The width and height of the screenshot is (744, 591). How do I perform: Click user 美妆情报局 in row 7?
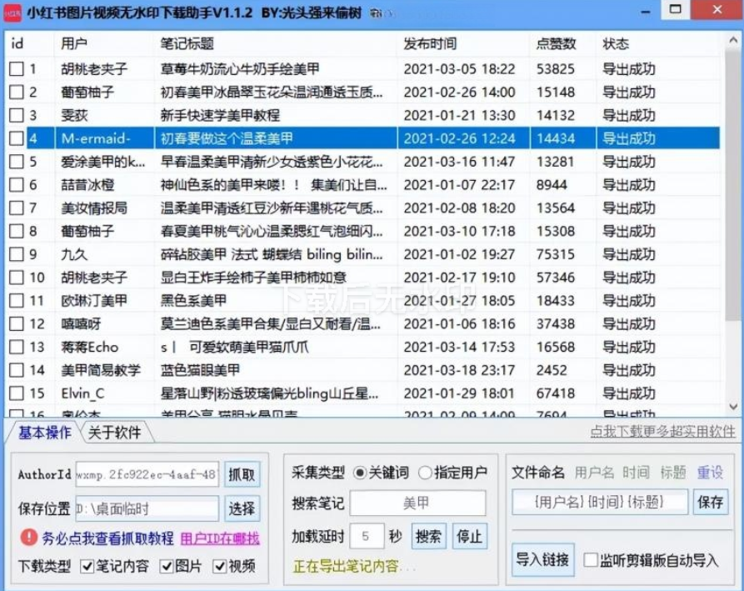click(x=94, y=208)
